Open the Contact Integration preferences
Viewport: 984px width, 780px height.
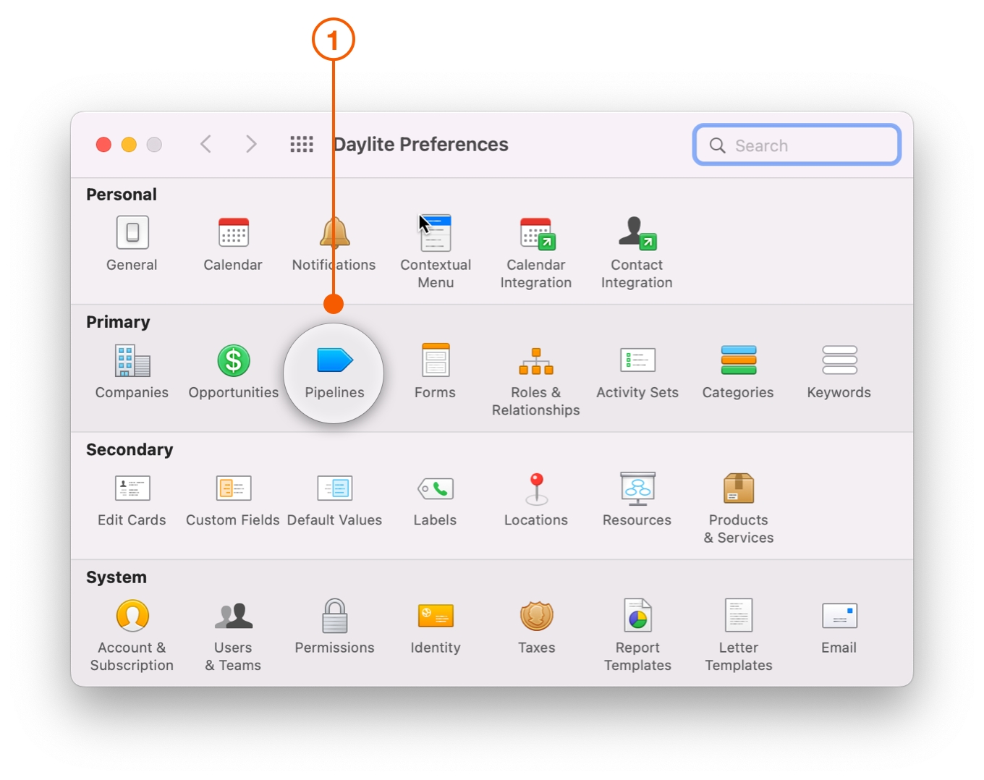(x=637, y=242)
